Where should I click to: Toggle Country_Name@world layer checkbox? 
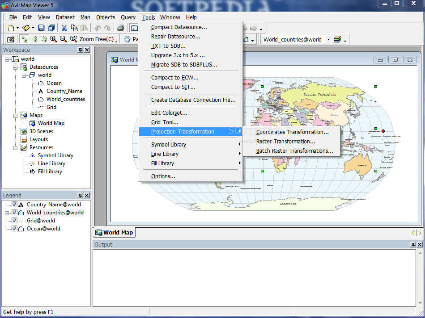click(14, 204)
